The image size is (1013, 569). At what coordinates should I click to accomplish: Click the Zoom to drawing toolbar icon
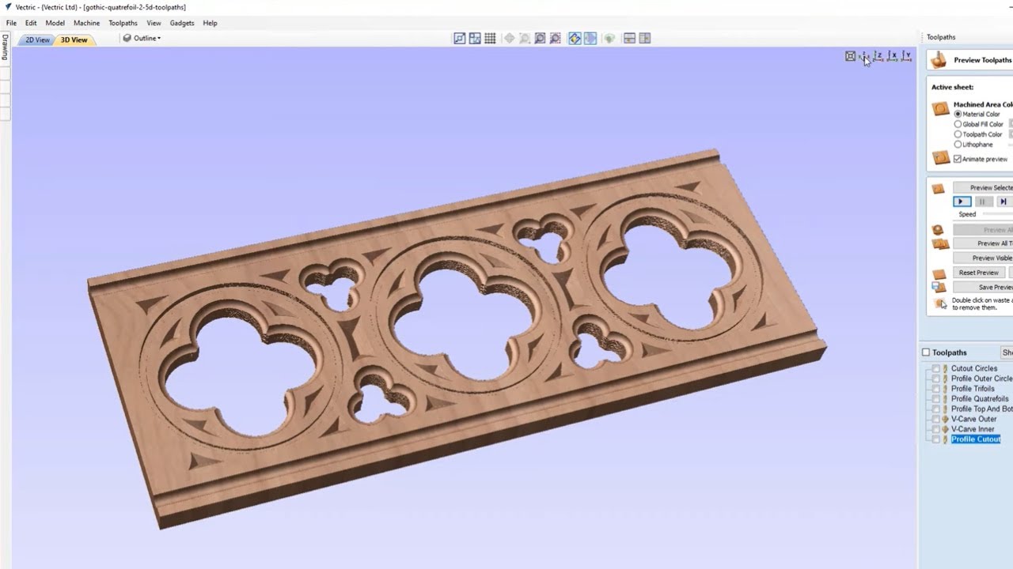(x=460, y=38)
